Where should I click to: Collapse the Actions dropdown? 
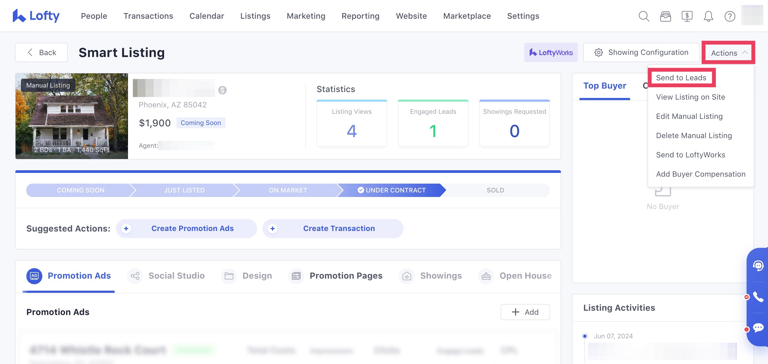728,53
